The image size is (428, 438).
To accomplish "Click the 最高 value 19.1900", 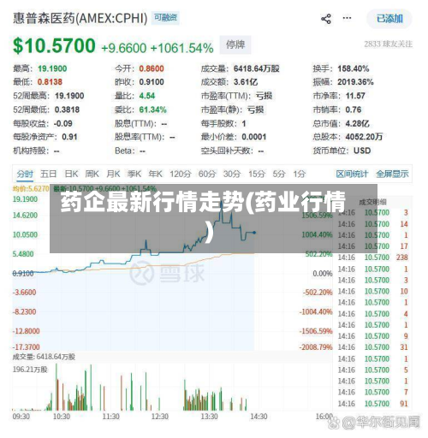I will [52, 68].
